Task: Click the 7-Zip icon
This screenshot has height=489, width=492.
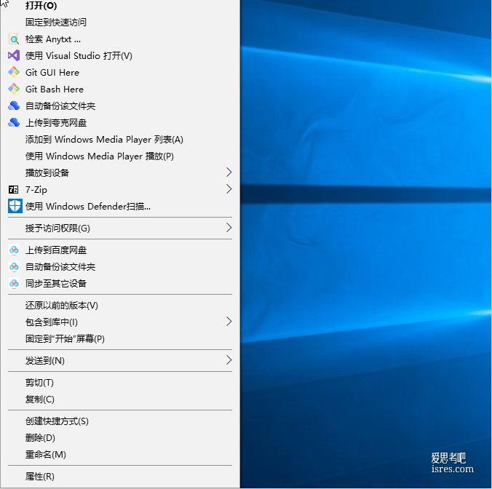Action: coord(14,189)
